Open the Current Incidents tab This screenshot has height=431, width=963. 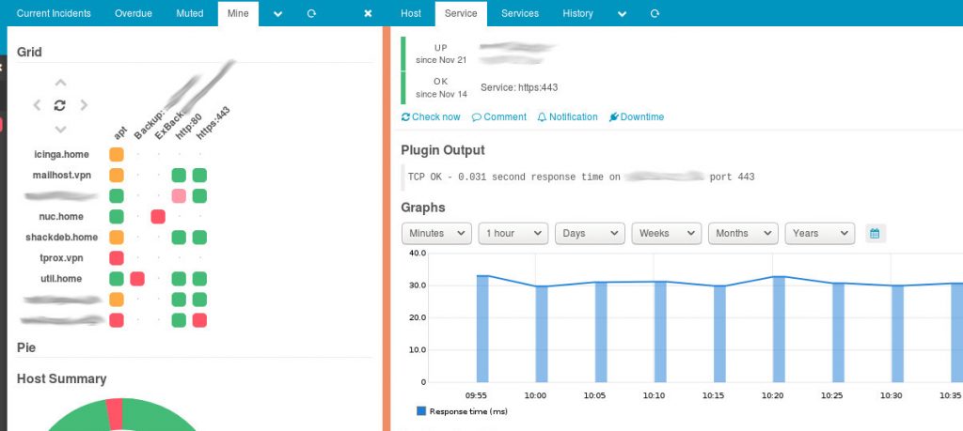tap(54, 13)
